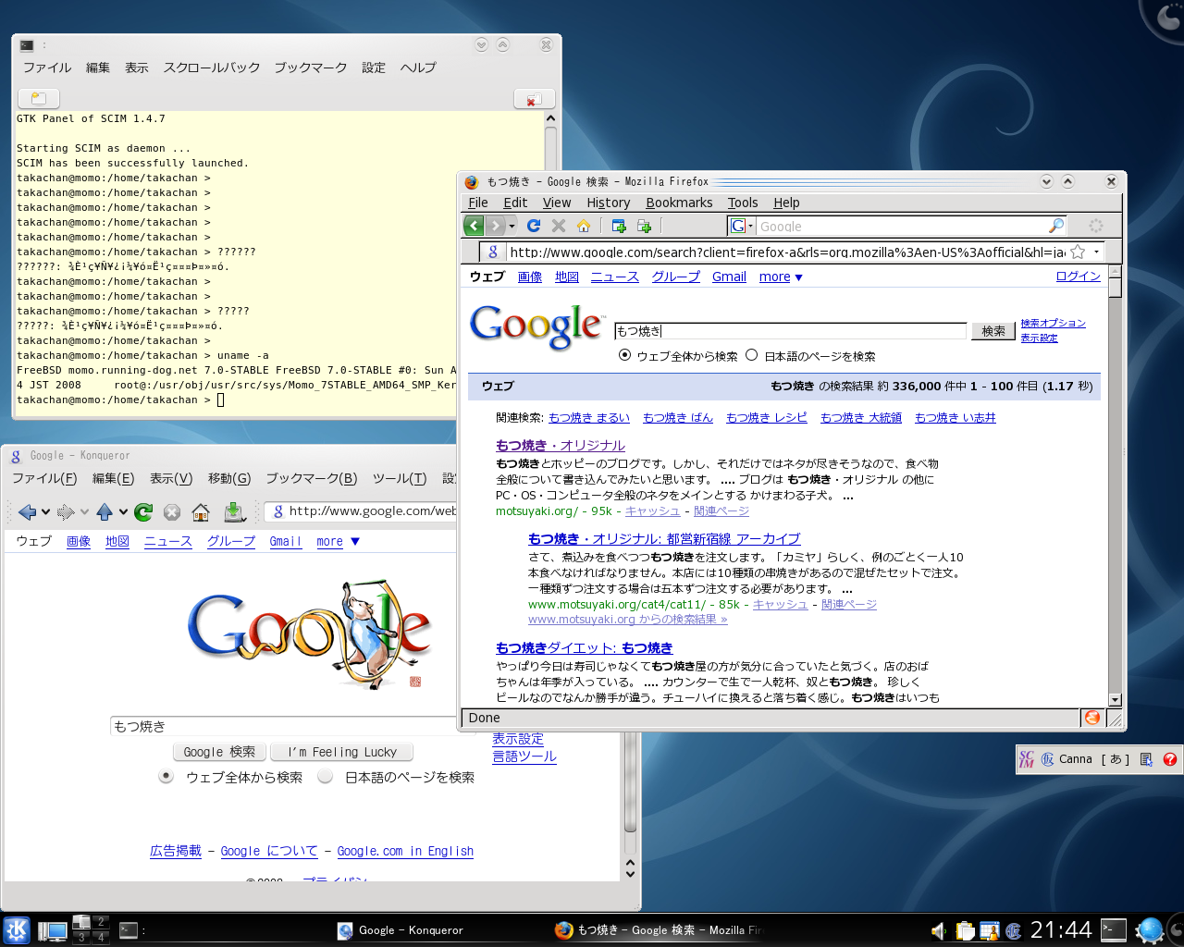1184x947 pixels.
Task: Click Firefox status bar orange icon
Action: click(1092, 718)
